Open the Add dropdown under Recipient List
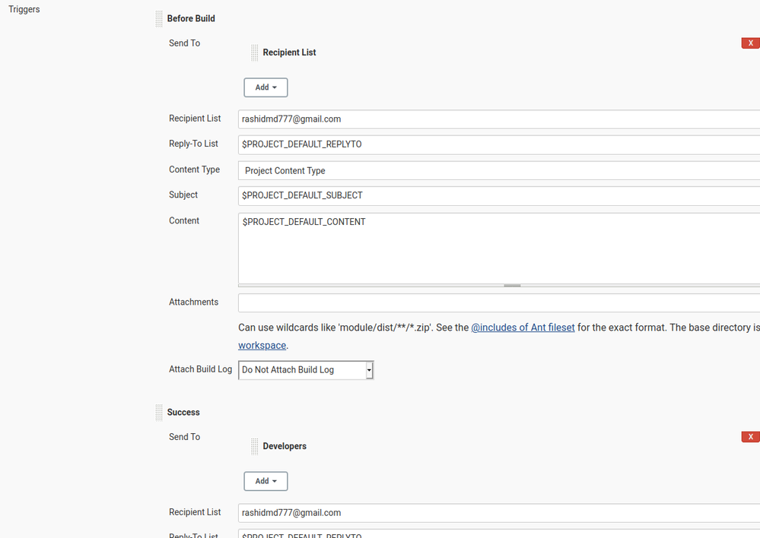 [x=265, y=87]
